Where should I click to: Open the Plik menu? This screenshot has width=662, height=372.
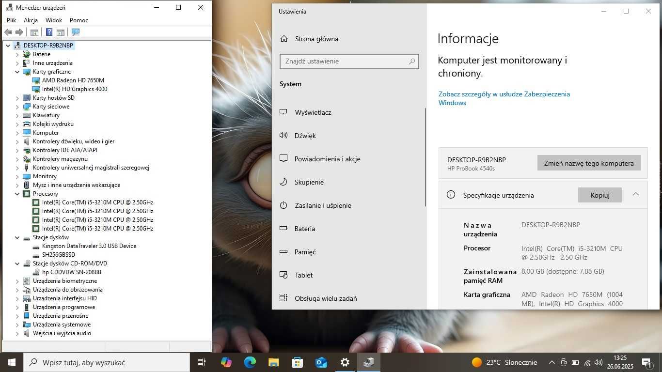[12, 20]
